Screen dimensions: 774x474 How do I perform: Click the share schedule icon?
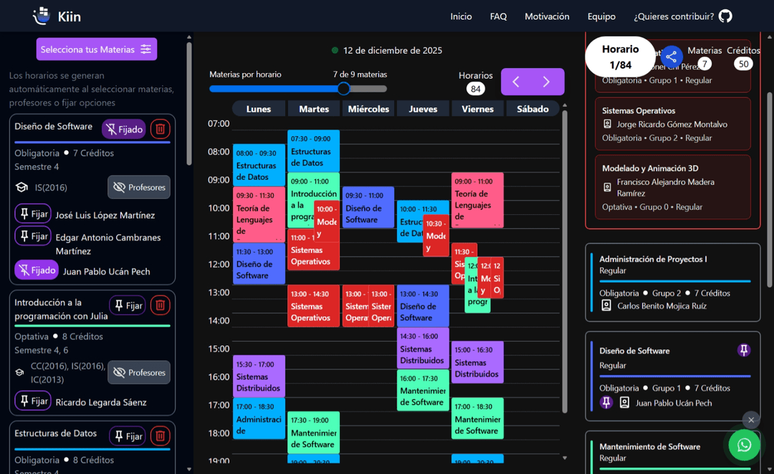click(672, 57)
